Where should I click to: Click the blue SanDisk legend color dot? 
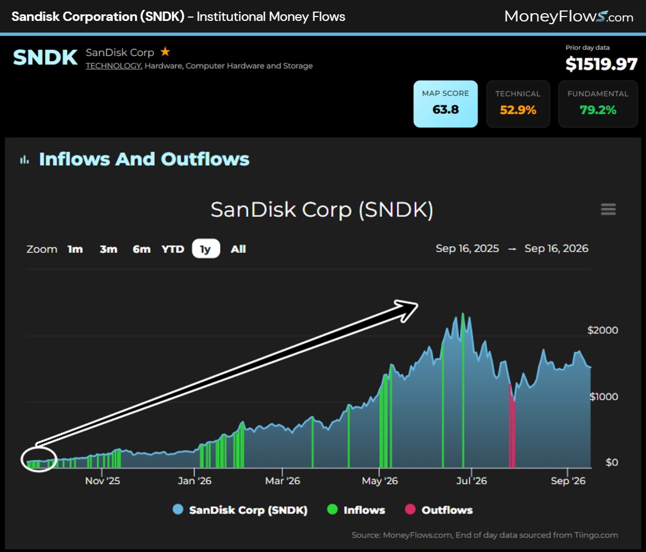click(x=178, y=509)
